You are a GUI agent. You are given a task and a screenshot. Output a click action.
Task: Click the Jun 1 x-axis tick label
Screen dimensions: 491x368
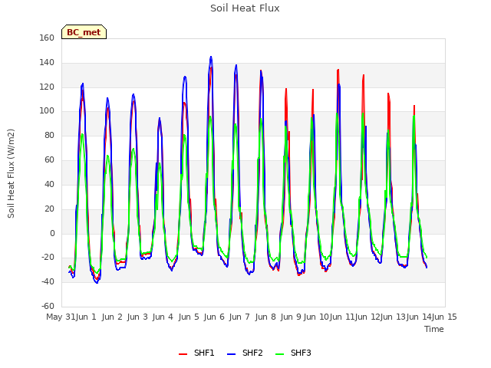tap(86, 317)
